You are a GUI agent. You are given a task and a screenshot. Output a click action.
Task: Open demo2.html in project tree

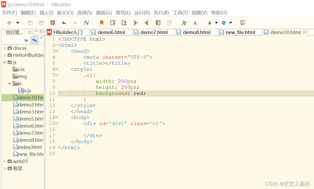tap(28, 105)
